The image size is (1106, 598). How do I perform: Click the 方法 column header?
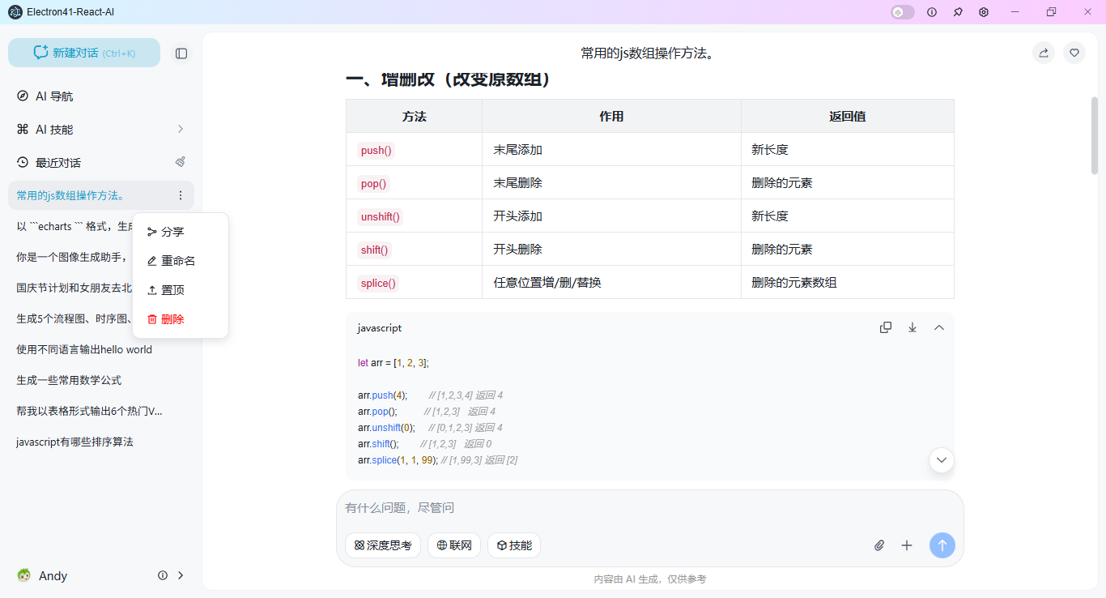coord(414,117)
